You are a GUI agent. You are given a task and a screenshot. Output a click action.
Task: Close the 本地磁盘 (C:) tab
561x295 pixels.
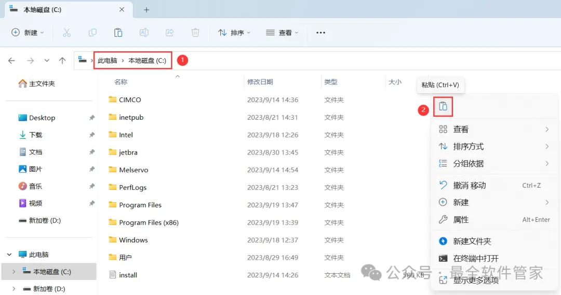tap(122, 10)
